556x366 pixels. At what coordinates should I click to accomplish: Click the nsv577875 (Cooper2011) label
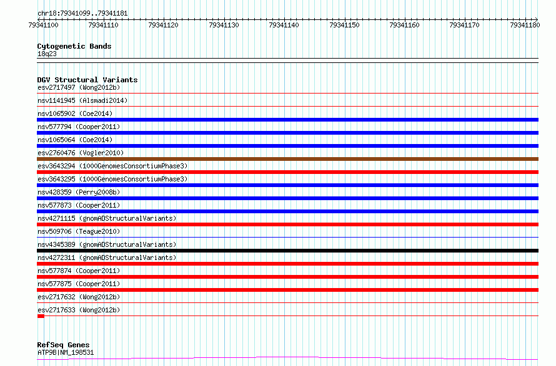[x=79, y=284]
